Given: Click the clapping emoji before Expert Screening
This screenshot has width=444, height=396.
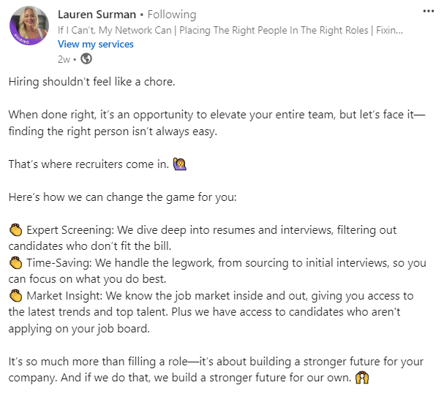Looking at the screenshot, I should coord(15,229).
